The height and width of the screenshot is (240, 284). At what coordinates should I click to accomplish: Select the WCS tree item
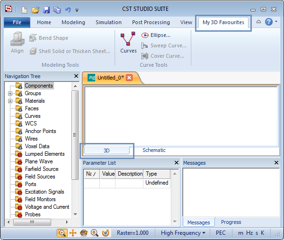click(x=31, y=124)
